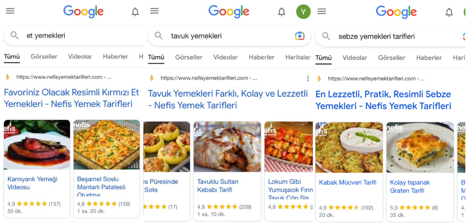This screenshot has height=224, width=468.
Task: Open the Karnıyarık Yemeği Videosu thumbnail
Action: pos(37,144)
